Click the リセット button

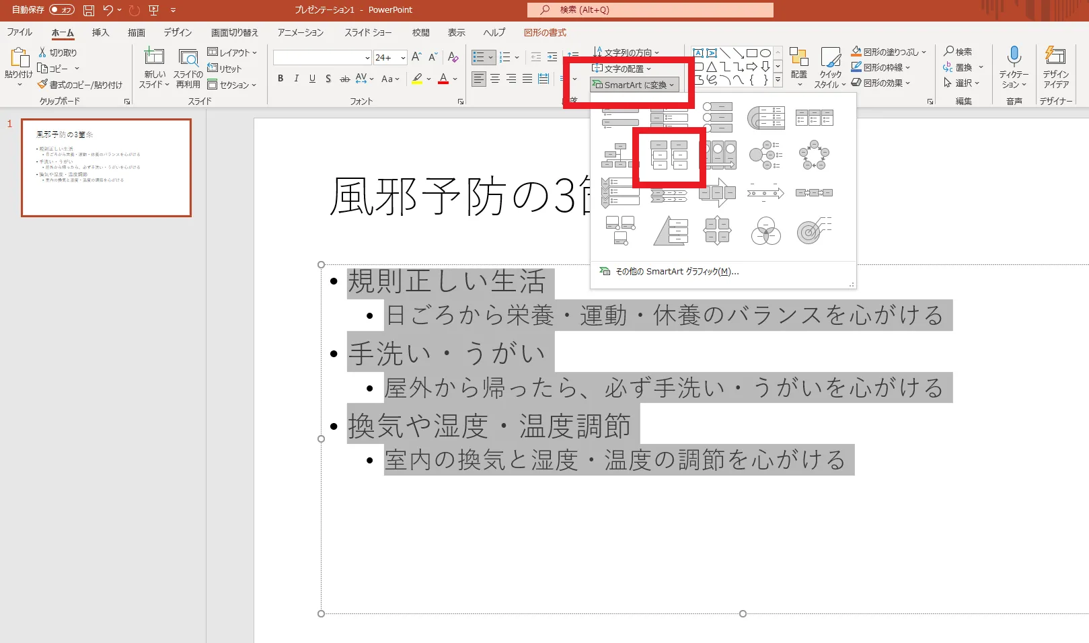click(x=225, y=69)
